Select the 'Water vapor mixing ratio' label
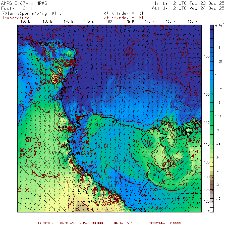Viewport: 226px width, 226px height. (32, 13)
